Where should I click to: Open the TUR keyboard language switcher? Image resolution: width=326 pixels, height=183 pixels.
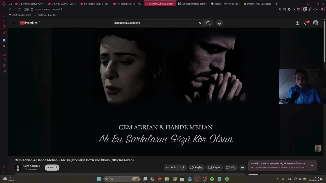point(290,179)
